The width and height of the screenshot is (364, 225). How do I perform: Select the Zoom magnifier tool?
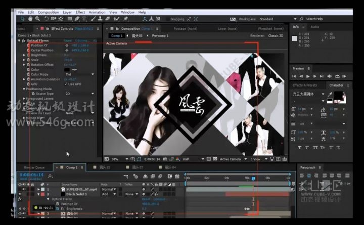pos(37,19)
